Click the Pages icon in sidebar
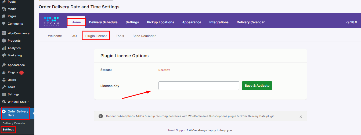 [x=4, y=16]
